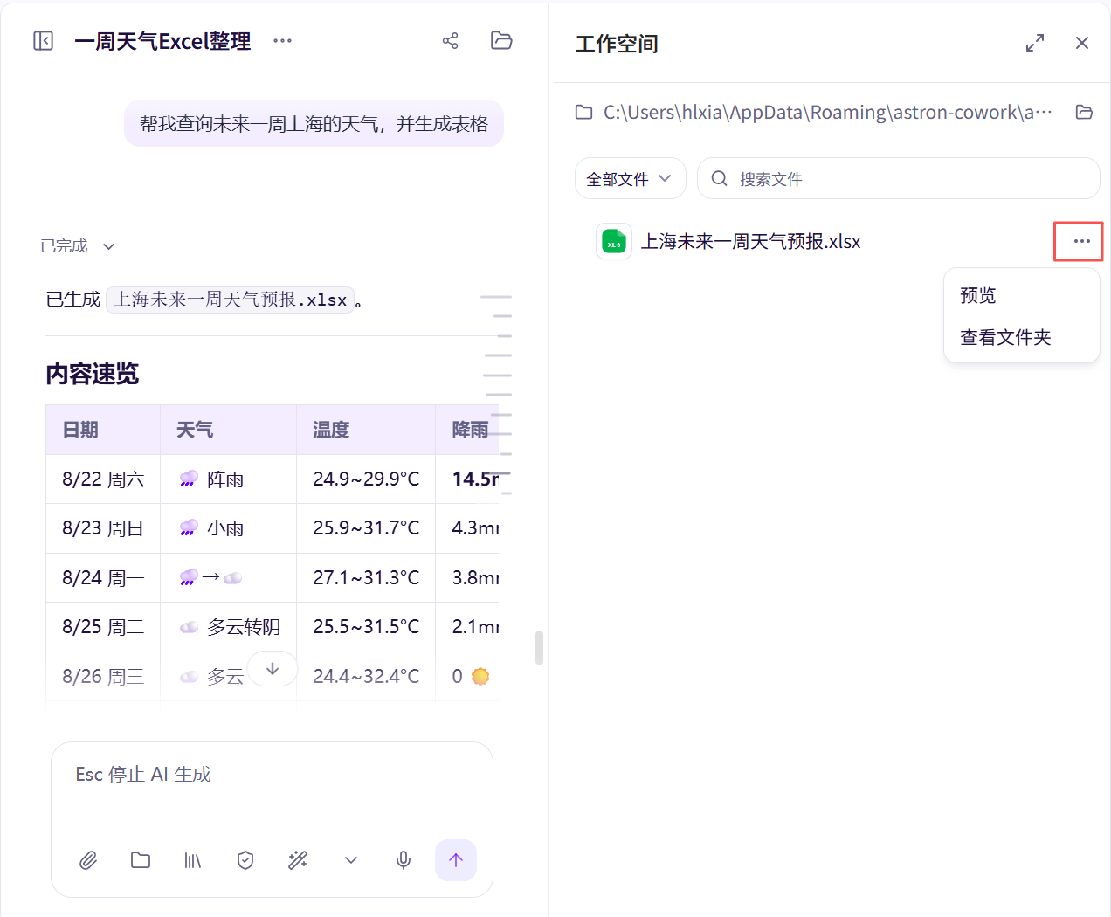Viewport: 1111px width, 917px height.
Task: Click the shield check icon
Action: (245, 860)
